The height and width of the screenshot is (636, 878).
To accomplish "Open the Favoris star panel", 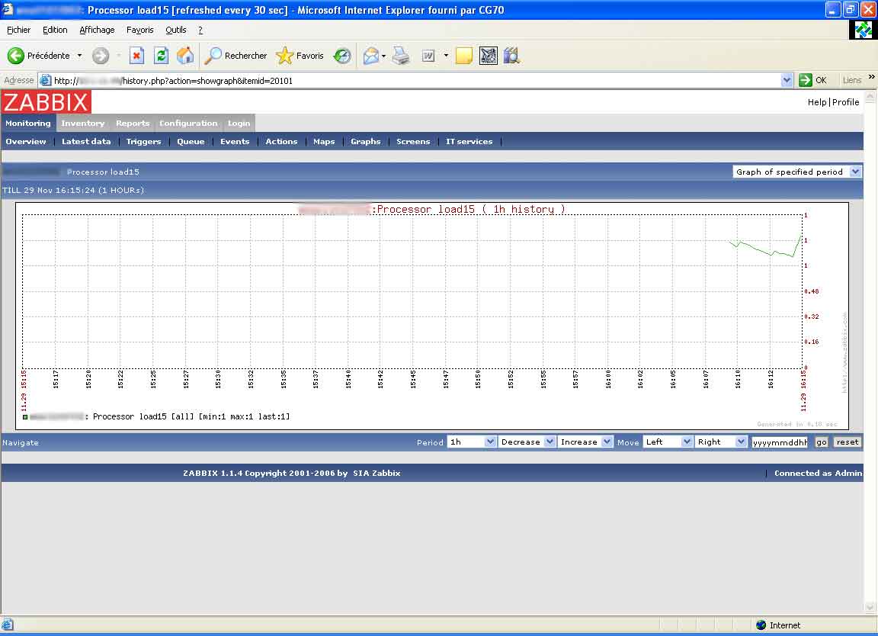I will click(300, 56).
